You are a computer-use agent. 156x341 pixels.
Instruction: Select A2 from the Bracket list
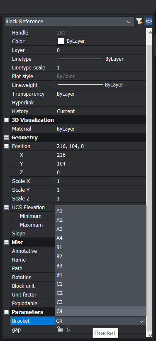tap(100, 220)
